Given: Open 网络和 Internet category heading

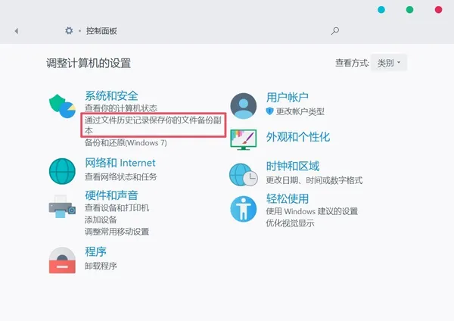Looking at the screenshot, I should point(120,163).
